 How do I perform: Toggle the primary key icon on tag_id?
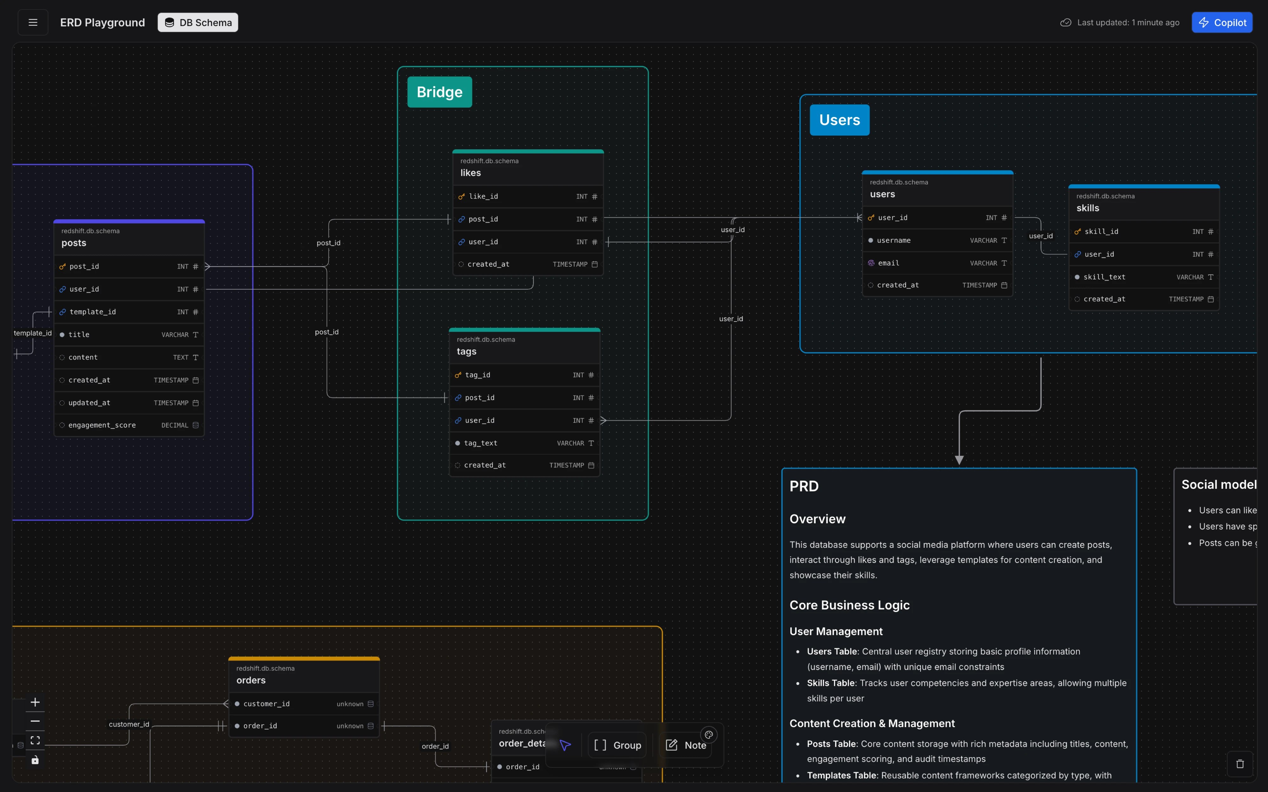point(458,375)
